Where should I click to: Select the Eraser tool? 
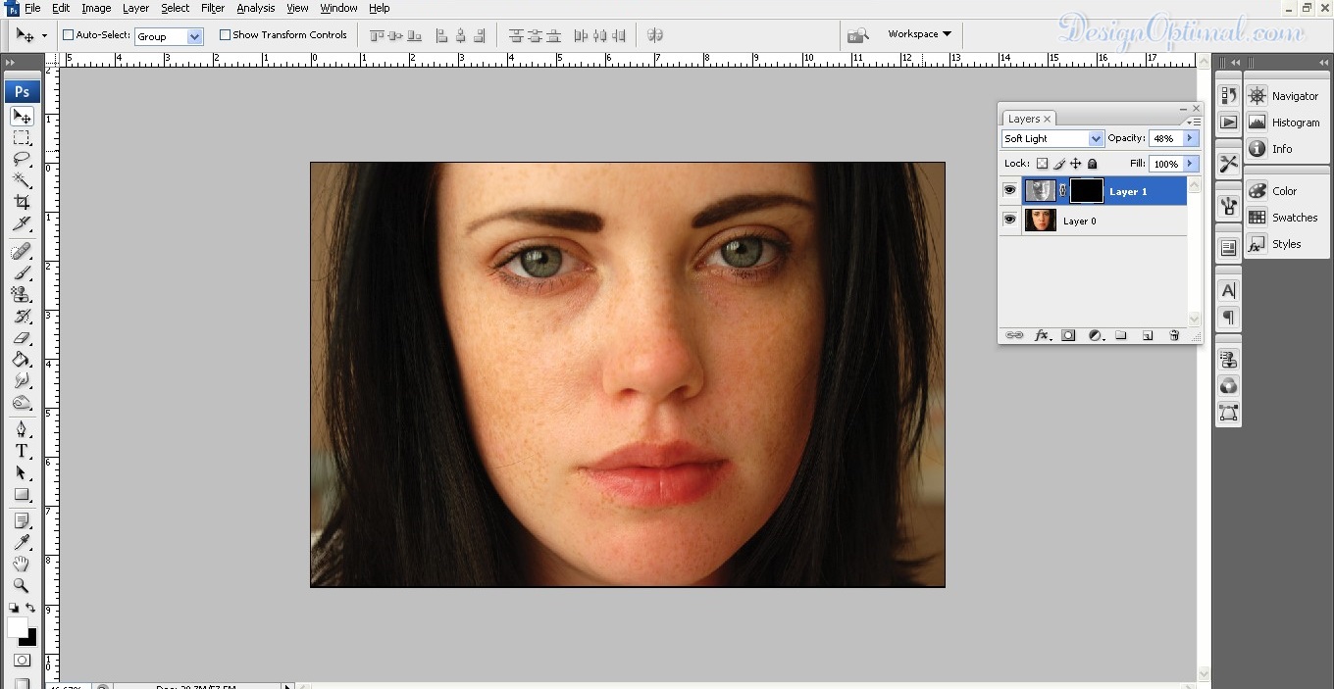22,337
